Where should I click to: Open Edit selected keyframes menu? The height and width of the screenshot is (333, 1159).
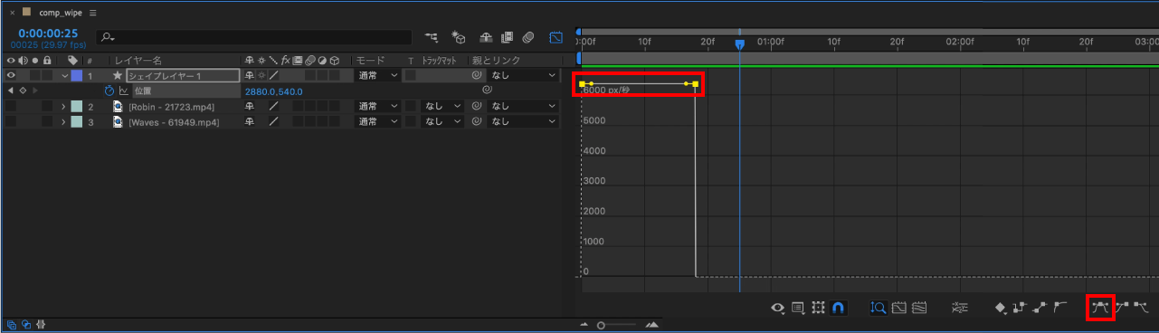(x=1001, y=308)
